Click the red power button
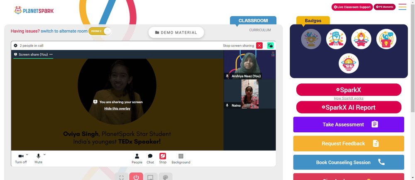Viewport: 415px width, 180px height. (136, 177)
